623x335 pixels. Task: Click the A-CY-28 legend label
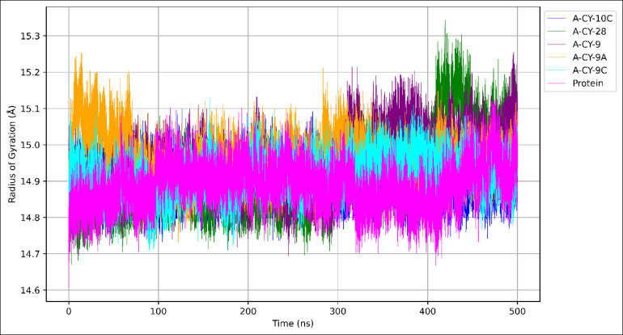[x=589, y=32]
